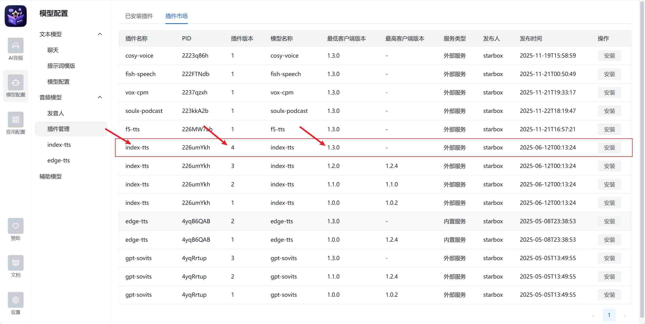The height and width of the screenshot is (324, 645).
Task: Select edge-tts in the sidebar
Action: [59, 160]
